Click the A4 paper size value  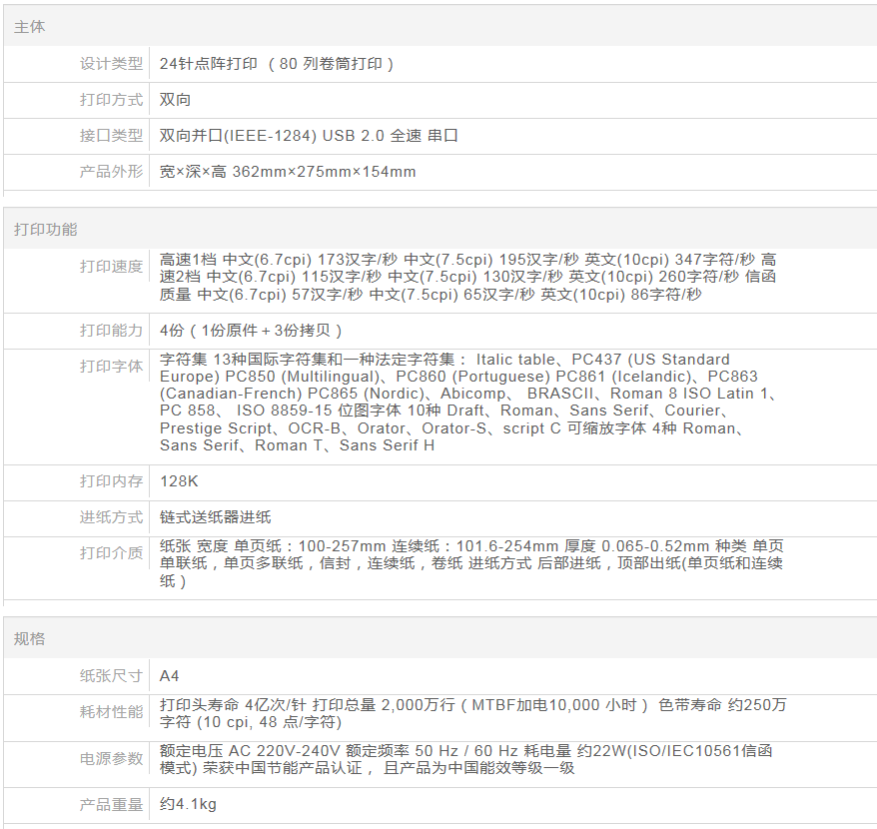tap(170, 675)
